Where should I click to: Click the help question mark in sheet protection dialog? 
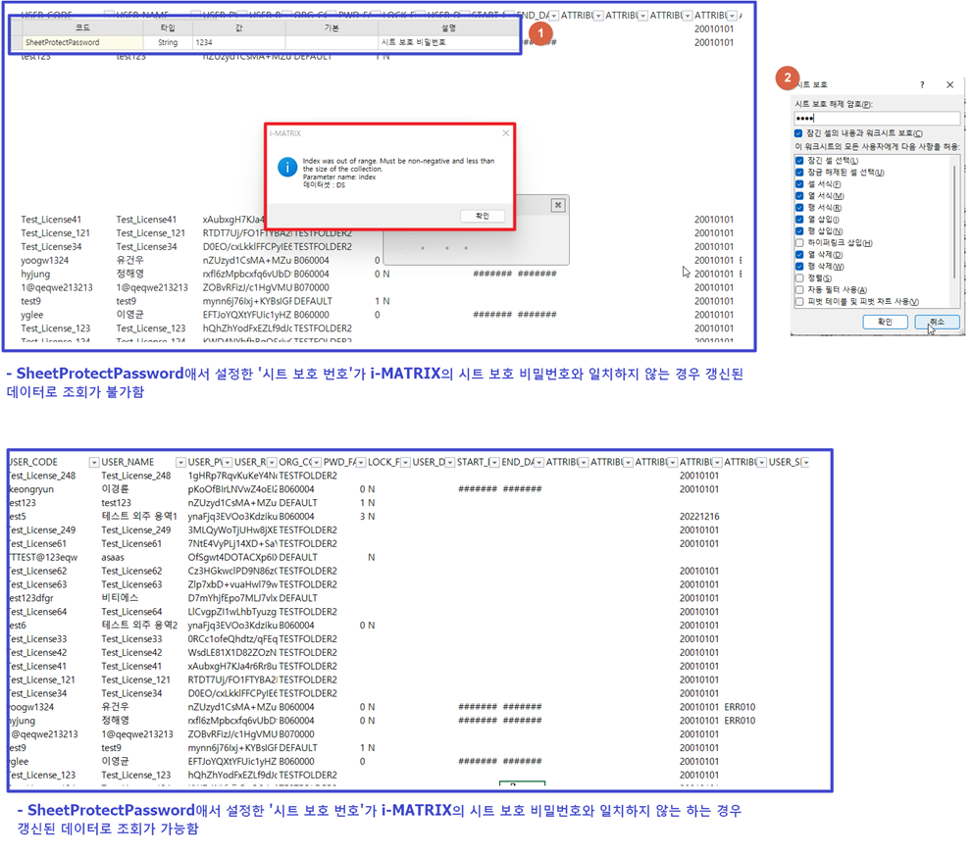tap(922, 85)
